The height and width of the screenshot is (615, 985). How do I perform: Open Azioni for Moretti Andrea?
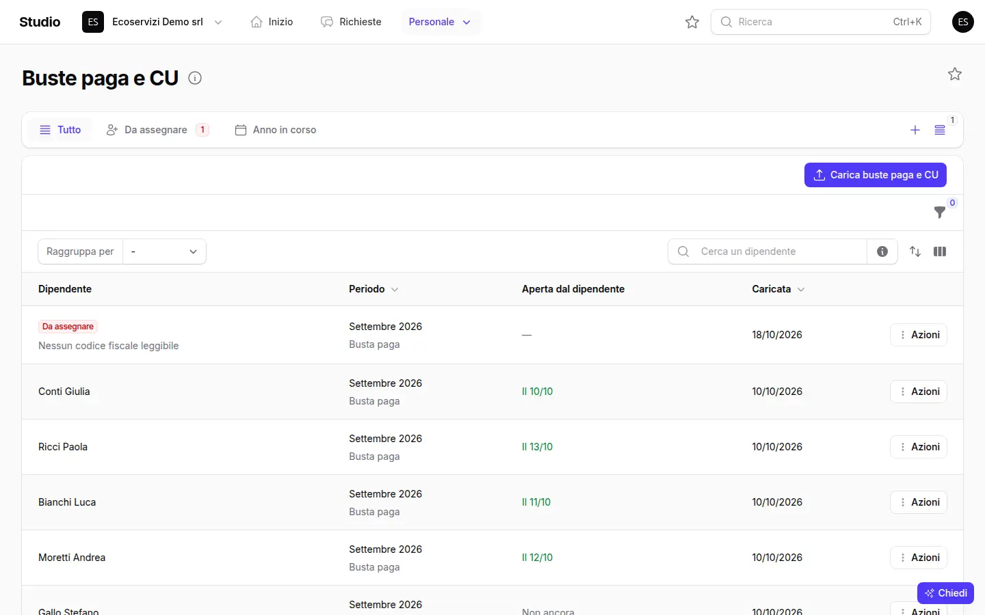click(919, 558)
